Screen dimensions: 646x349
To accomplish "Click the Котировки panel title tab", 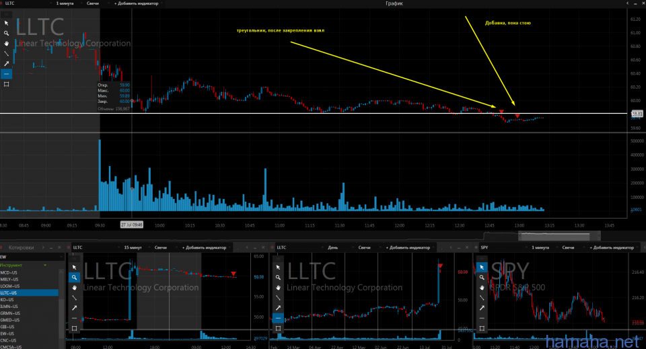I will [x=21, y=247].
